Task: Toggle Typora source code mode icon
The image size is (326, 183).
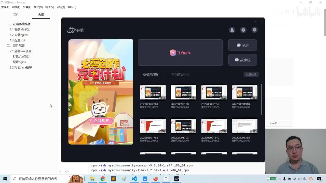Action: pyautogui.click(x=67, y=172)
